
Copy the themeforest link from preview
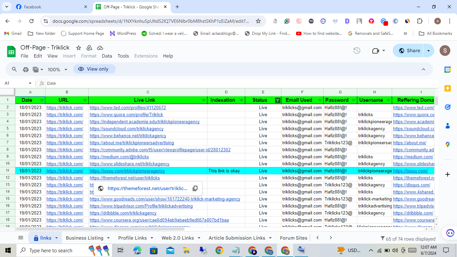pos(195,188)
